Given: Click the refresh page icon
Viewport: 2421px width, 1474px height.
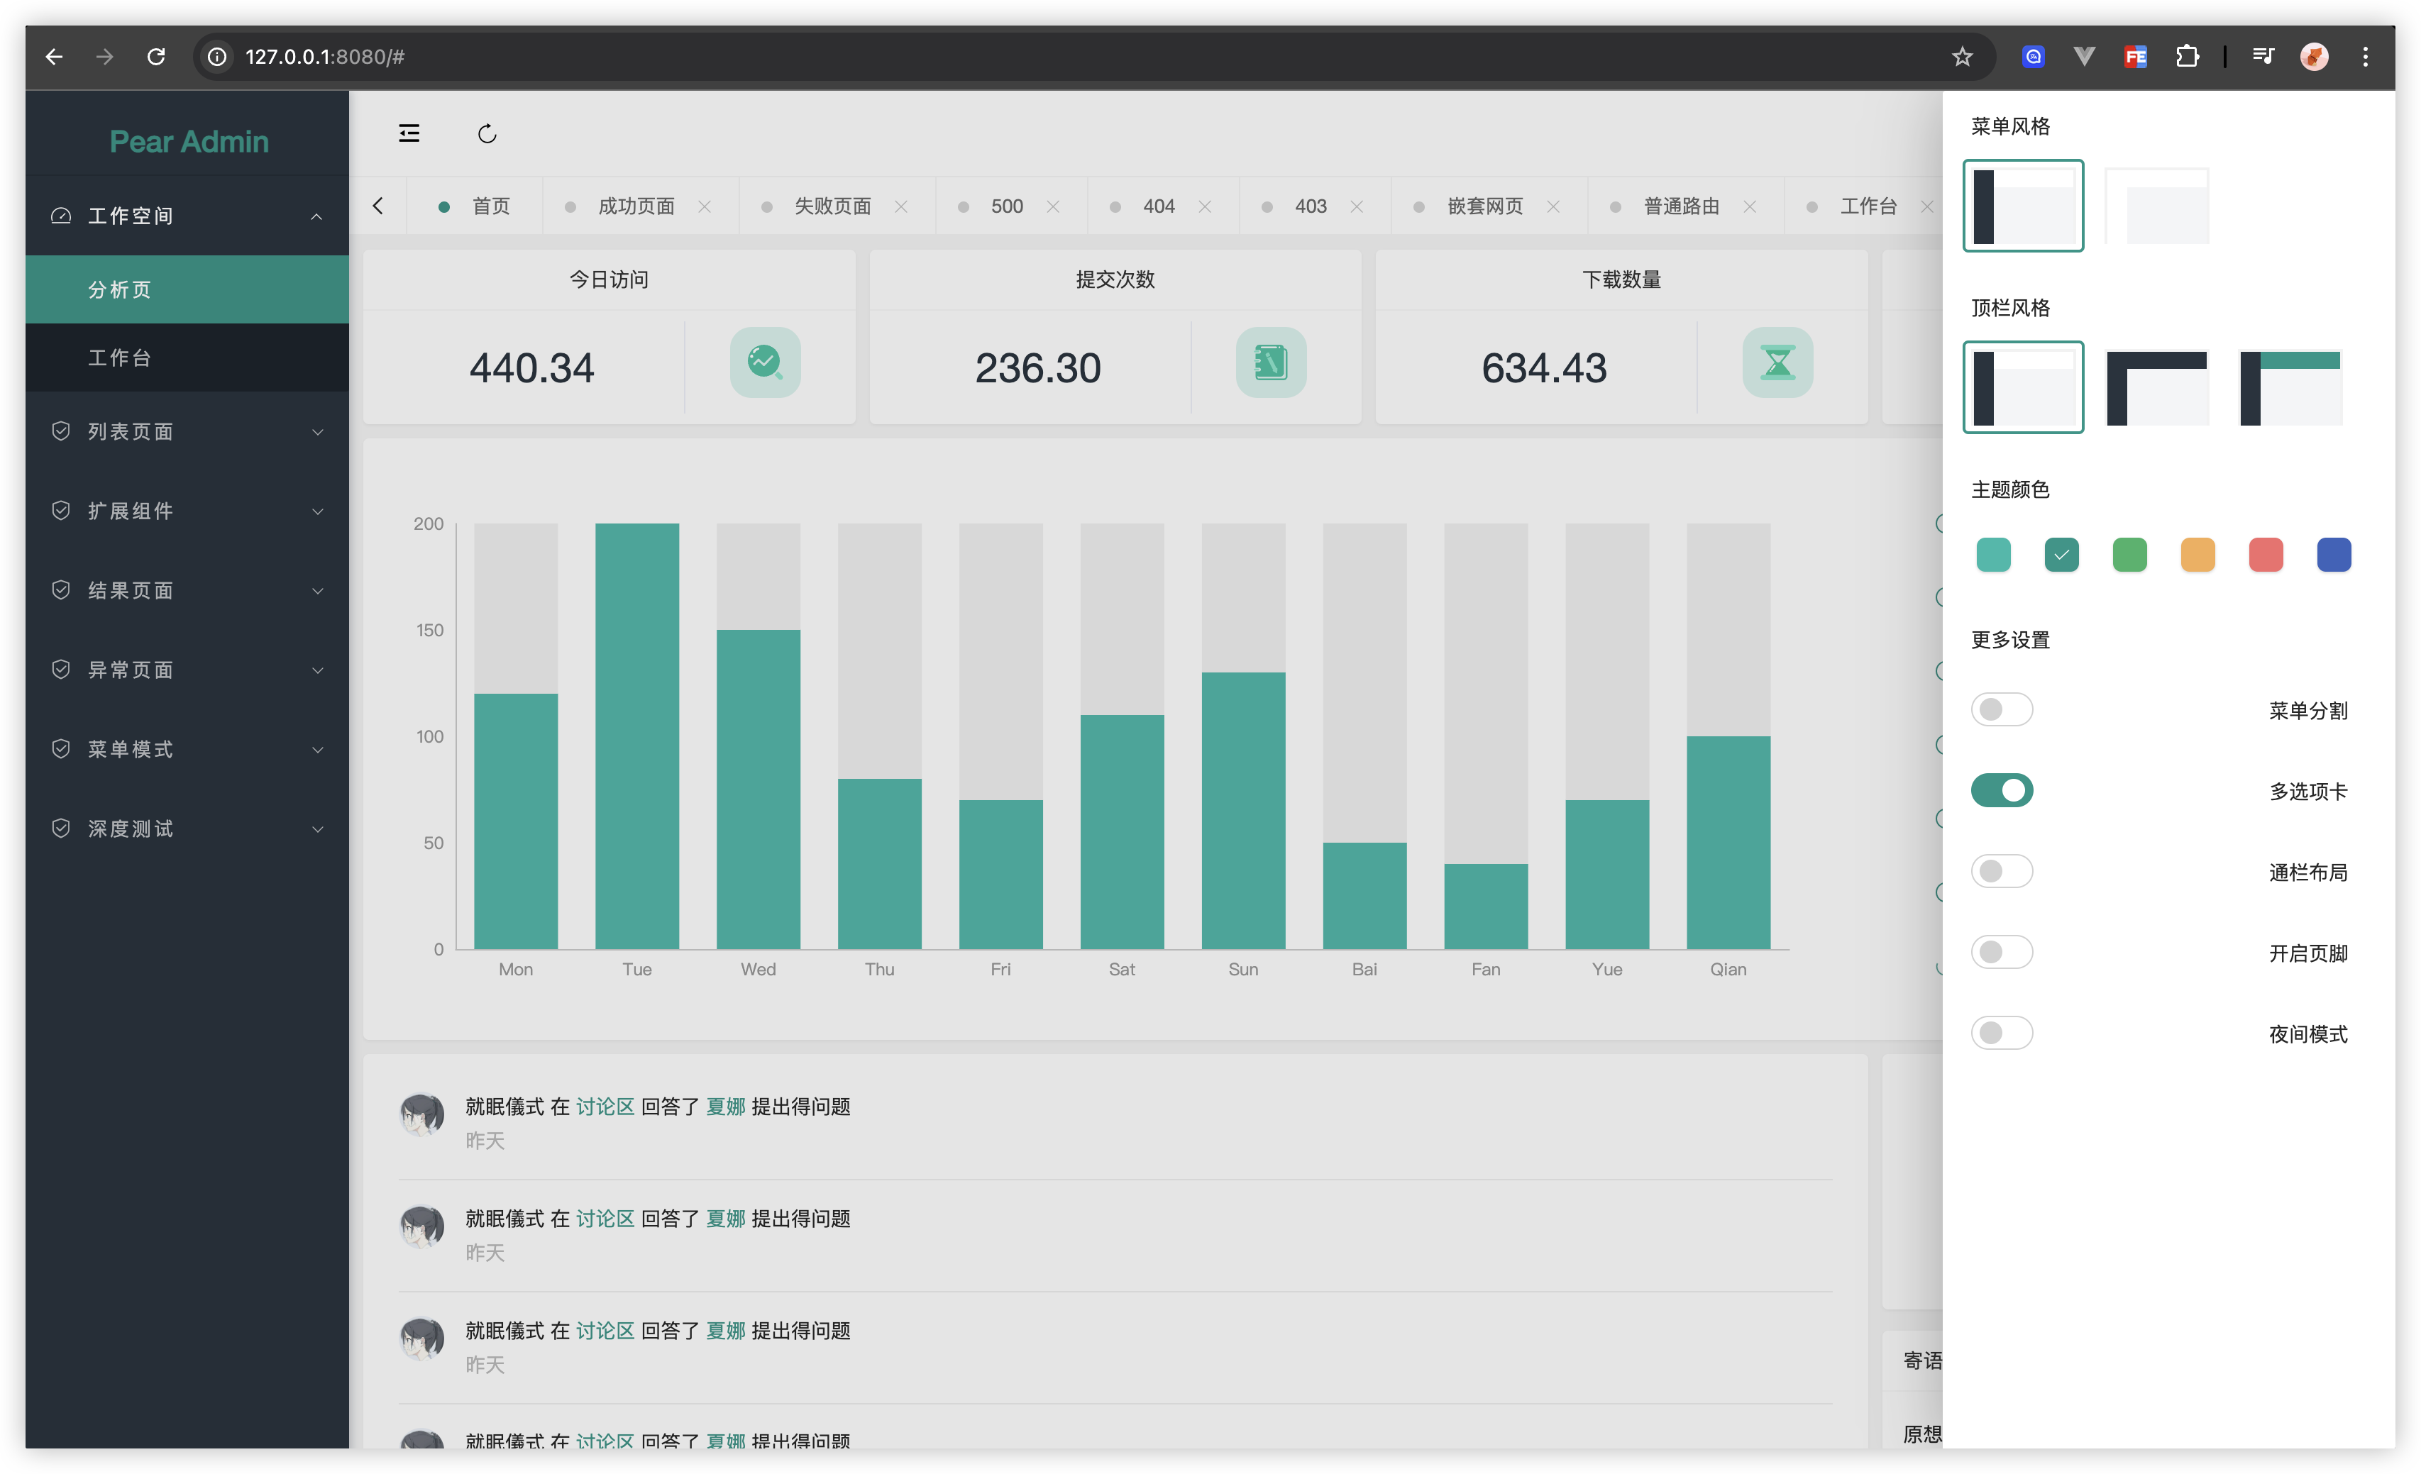Looking at the screenshot, I should pyautogui.click(x=486, y=133).
